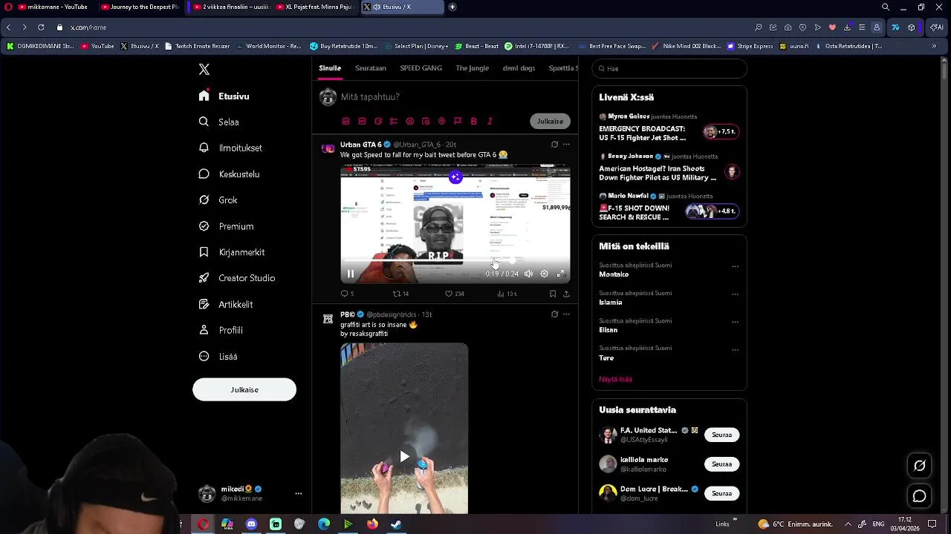Click Grok icon on Urban GTA 6 post

point(554,145)
